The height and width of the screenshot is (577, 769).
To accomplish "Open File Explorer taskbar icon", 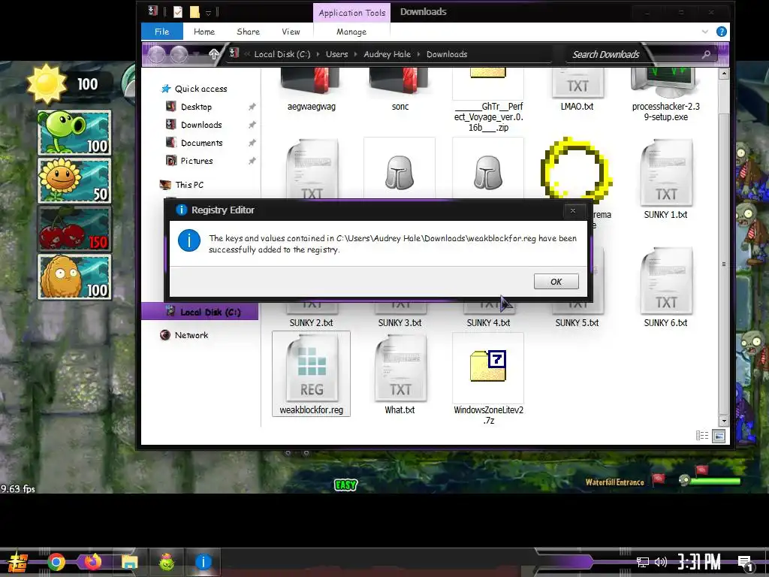I will [130, 562].
